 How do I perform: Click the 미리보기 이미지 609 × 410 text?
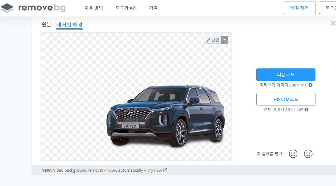[x=283, y=85]
